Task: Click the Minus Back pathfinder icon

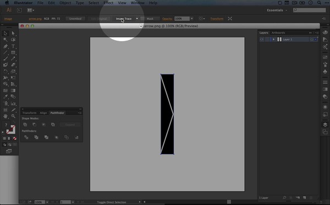Action: coord(76,137)
